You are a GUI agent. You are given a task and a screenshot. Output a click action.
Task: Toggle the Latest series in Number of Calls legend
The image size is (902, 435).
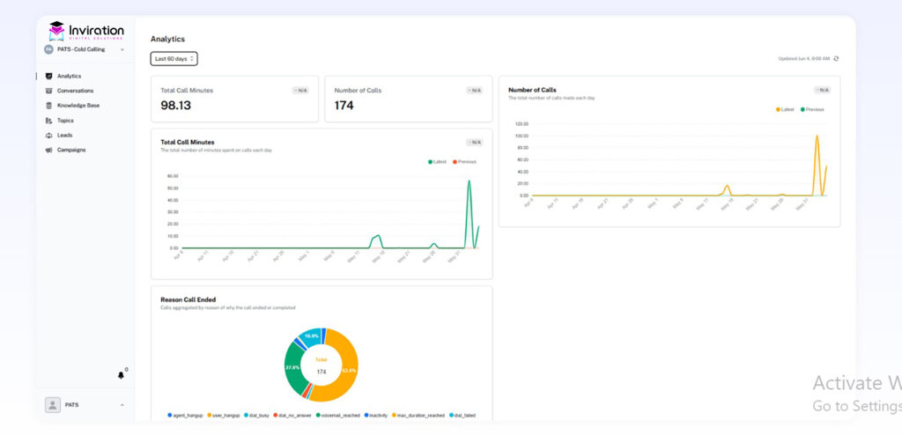785,110
